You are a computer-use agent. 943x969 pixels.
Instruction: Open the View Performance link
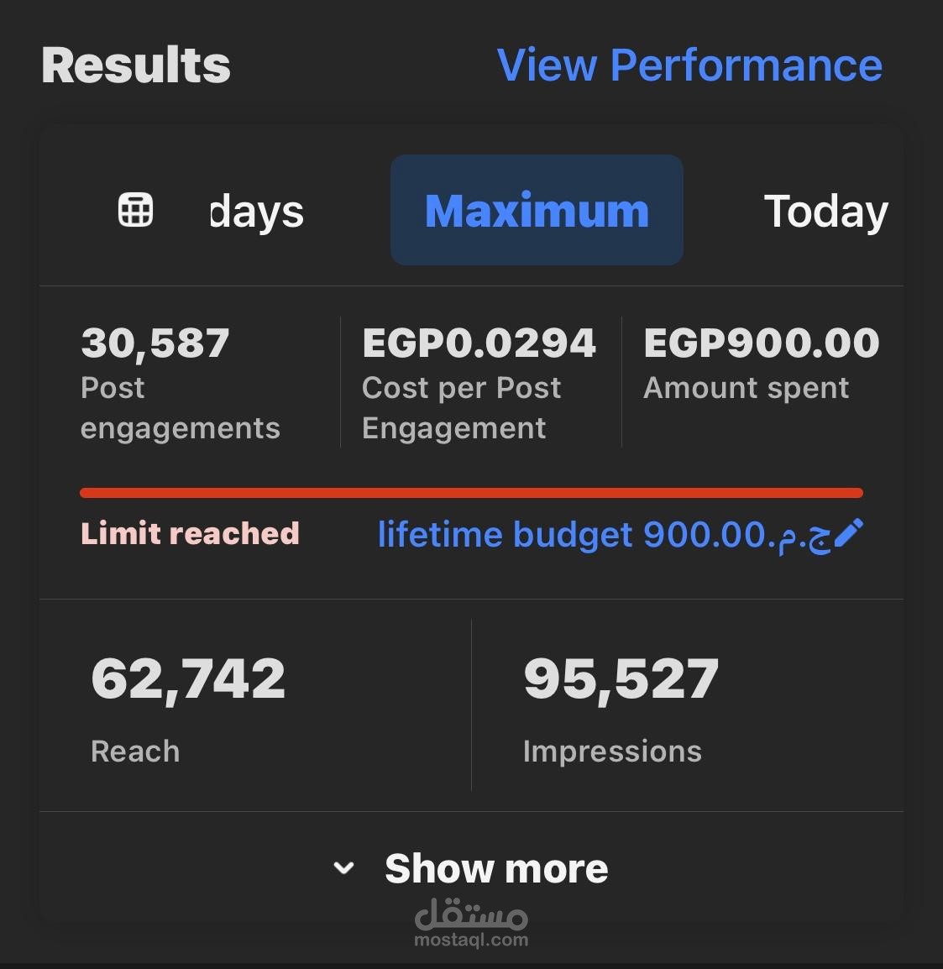pyautogui.click(x=689, y=65)
